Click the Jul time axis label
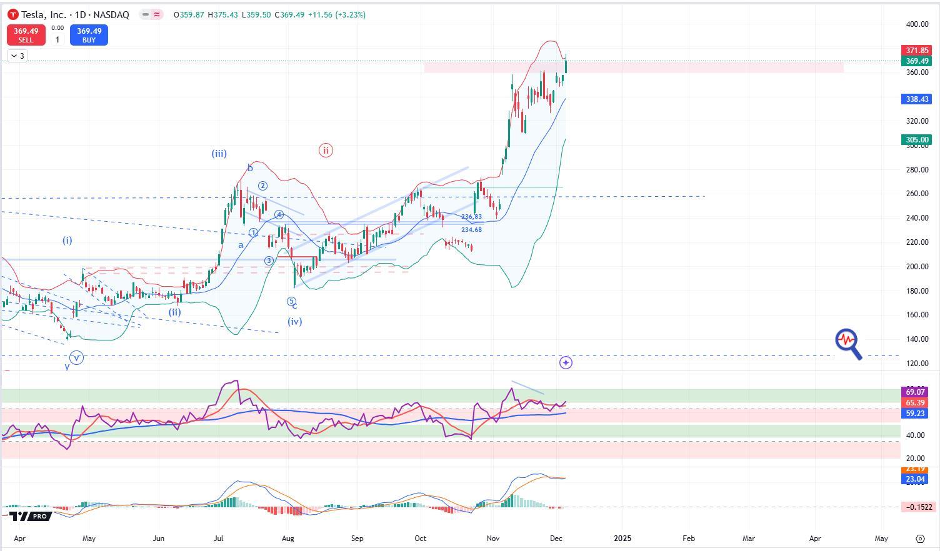The width and height of the screenshot is (940, 551). tap(219, 538)
